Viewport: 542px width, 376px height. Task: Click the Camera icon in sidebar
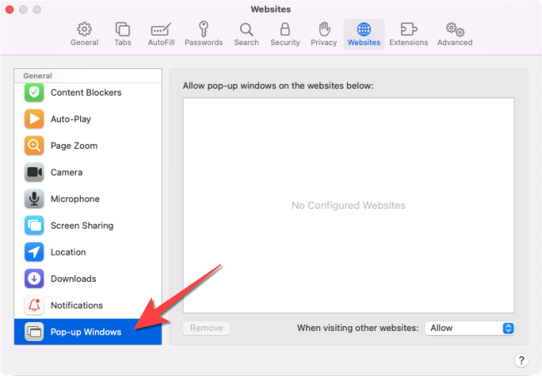click(x=34, y=172)
